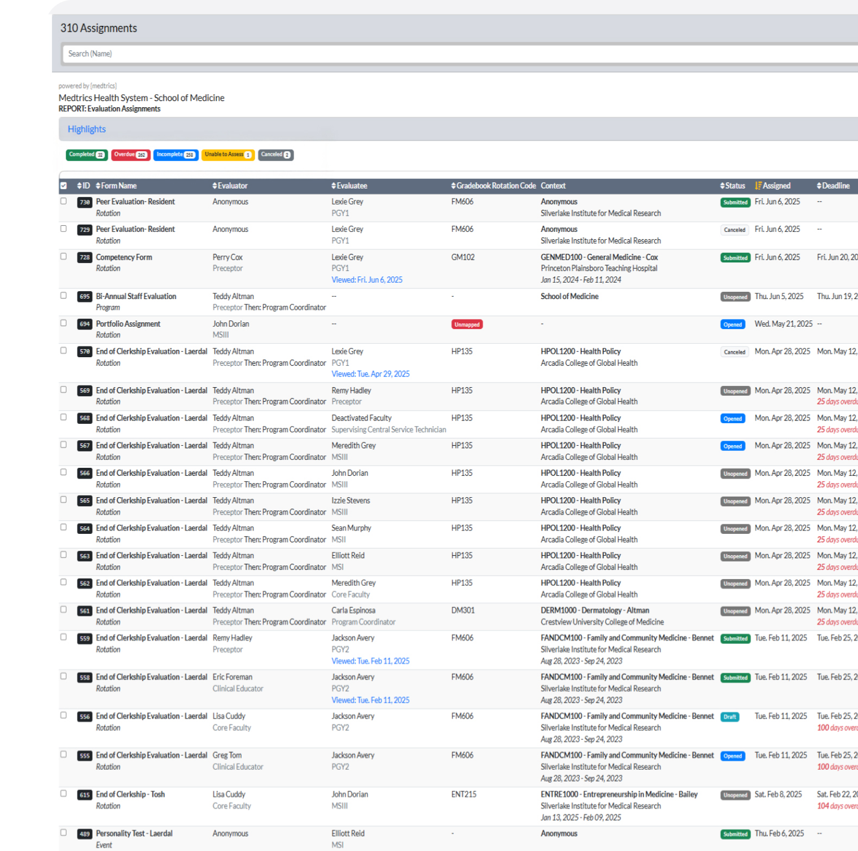This screenshot has width=858, height=851.
Task: Click the Gradebook Rotation Code sort icon
Action: (x=453, y=185)
